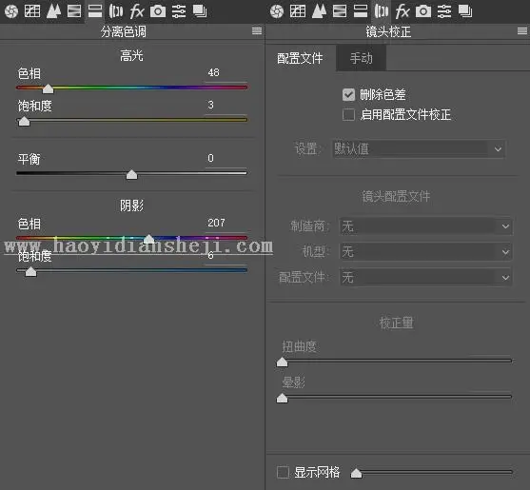Click the 分离色调 panel title
This screenshot has height=490, width=530.
[x=124, y=31]
